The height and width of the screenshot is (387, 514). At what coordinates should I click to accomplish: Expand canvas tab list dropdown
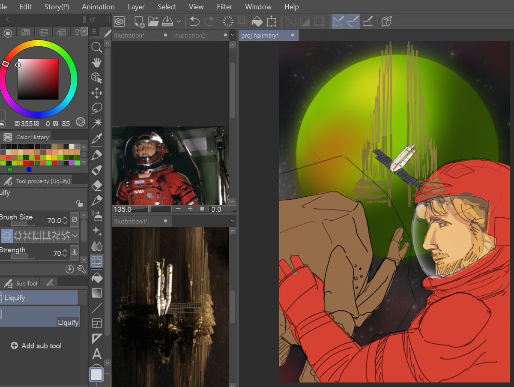233,35
